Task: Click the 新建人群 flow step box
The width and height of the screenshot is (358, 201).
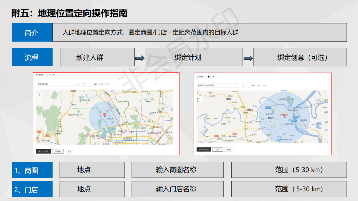Action: click(x=97, y=57)
